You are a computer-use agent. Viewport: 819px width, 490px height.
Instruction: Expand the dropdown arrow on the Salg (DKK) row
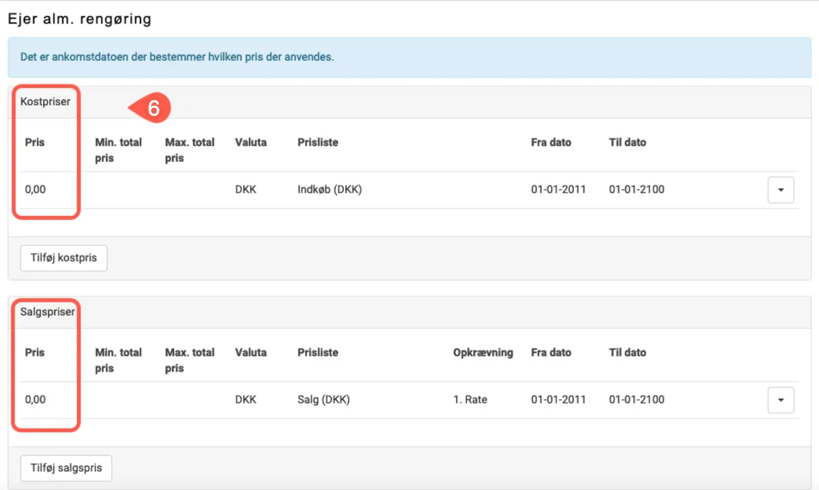click(x=780, y=400)
